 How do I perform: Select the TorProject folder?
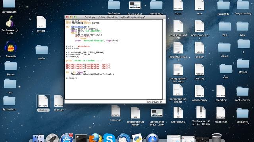114,5
